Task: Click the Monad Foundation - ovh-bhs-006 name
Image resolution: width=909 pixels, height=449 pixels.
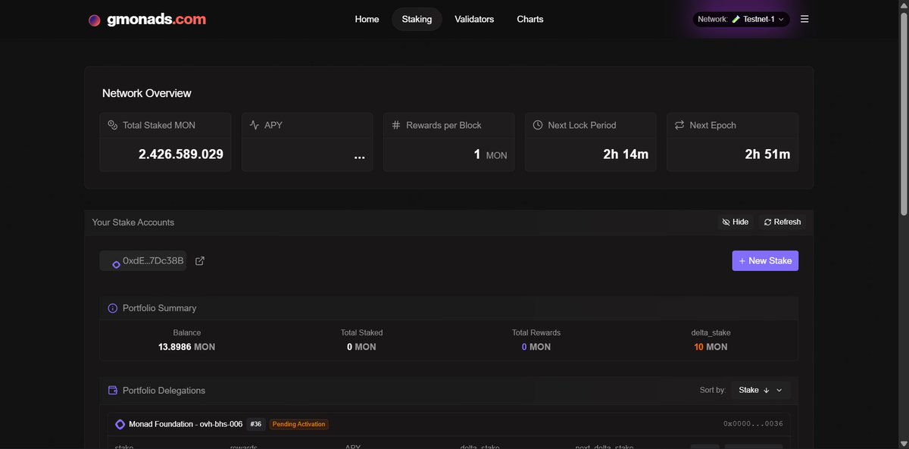Action: click(186, 424)
